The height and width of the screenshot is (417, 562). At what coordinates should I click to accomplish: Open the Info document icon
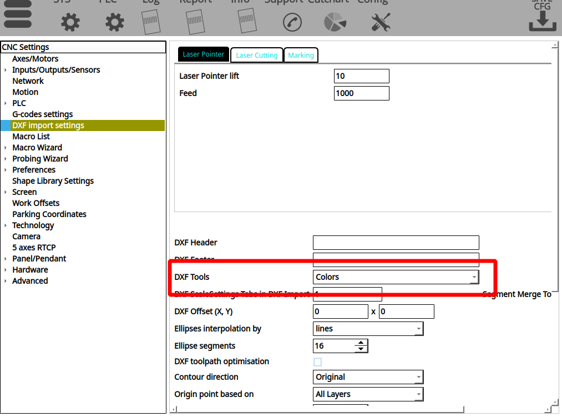click(x=247, y=21)
